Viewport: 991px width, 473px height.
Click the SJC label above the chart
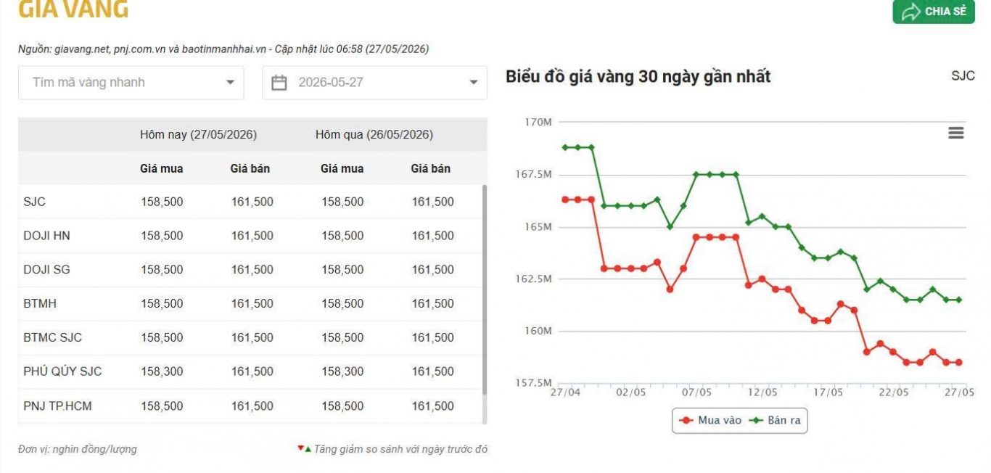pyautogui.click(x=963, y=76)
